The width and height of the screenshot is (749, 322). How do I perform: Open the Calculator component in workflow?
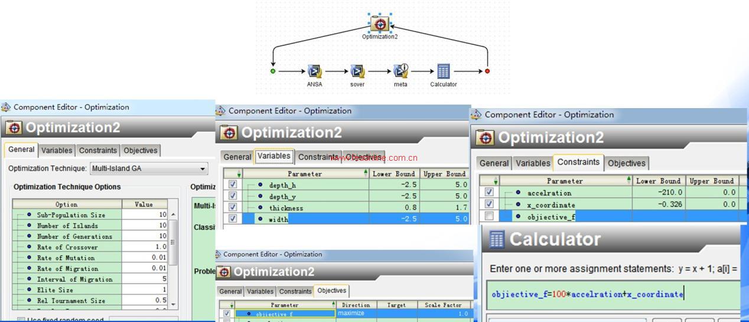click(443, 71)
